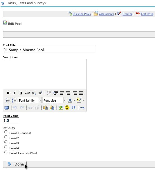
Task: Apply bold formatting in description editor
Action: pos(8,93)
